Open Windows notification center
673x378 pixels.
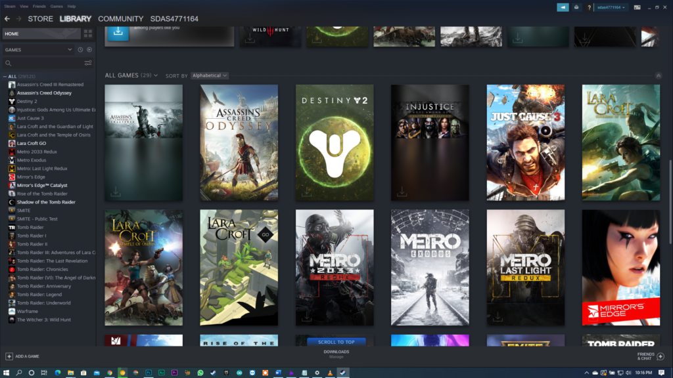point(661,373)
